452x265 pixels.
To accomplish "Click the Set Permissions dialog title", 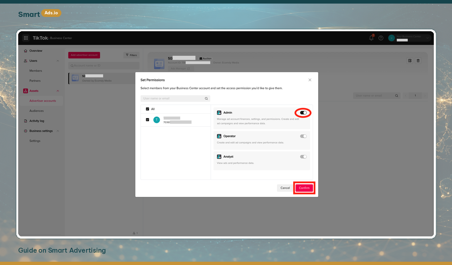I will point(153,80).
